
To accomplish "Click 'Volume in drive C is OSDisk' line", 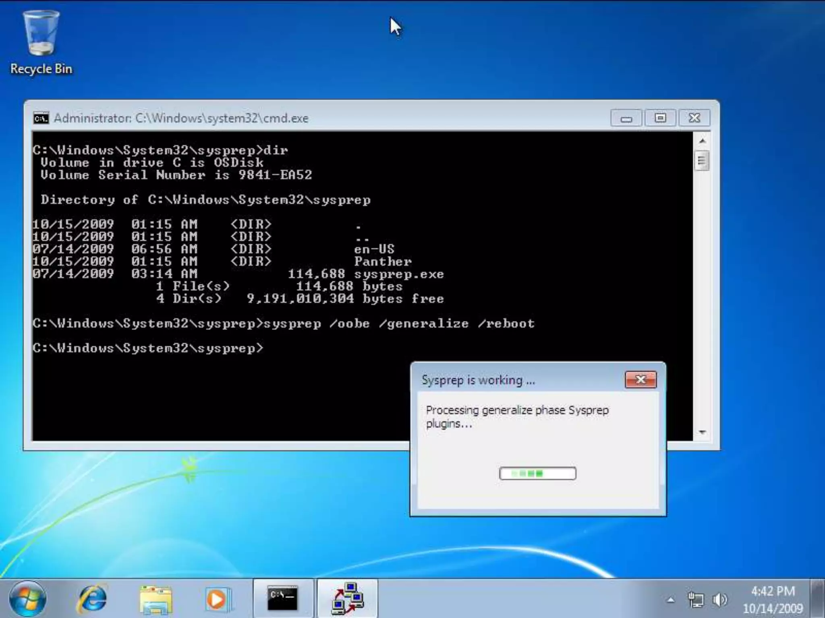I will [152, 163].
